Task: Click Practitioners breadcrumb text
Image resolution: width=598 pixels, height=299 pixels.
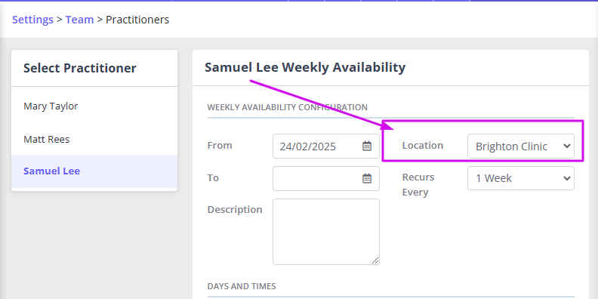Action: [x=137, y=20]
